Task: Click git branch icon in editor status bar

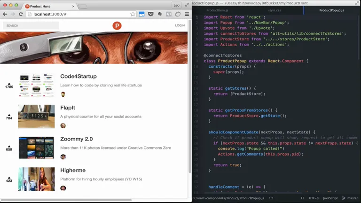Action: click(344, 198)
